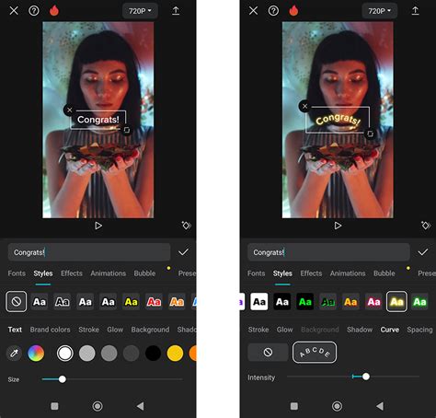This screenshot has width=436, height=418.
Task: Select the no-style preset in left screen
Action: [17, 302]
